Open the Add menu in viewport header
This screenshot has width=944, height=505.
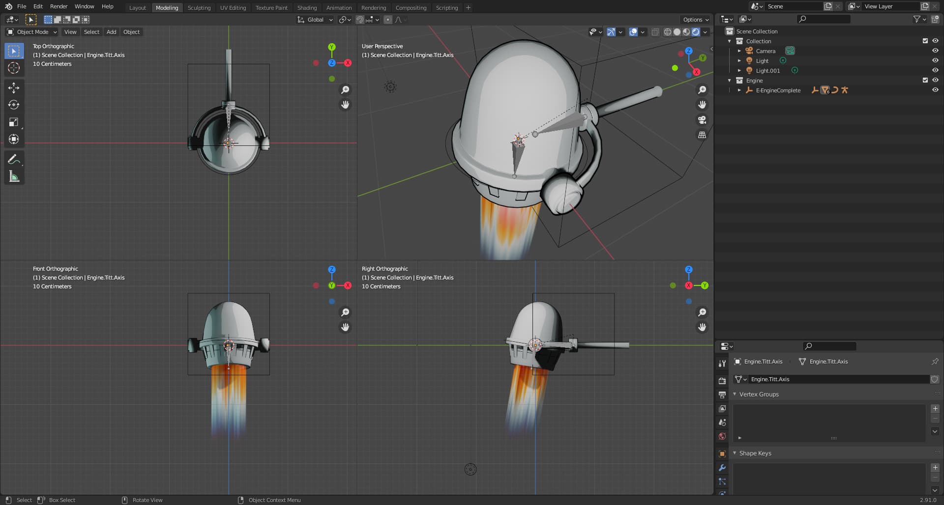[112, 32]
